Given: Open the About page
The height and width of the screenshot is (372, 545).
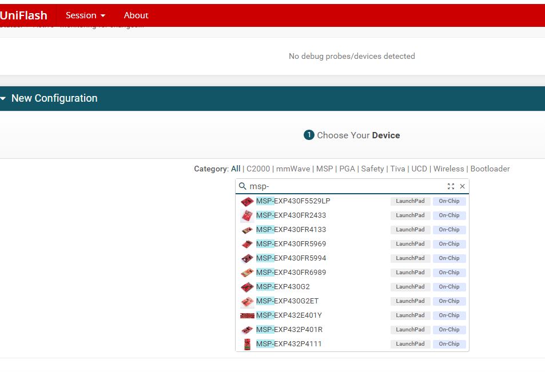Looking at the screenshot, I should tap(136, 15).
